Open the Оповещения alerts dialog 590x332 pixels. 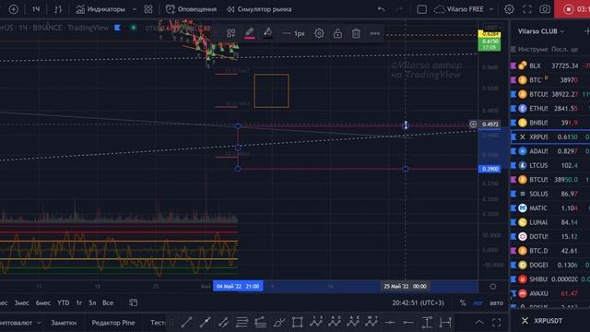point(191,9)
